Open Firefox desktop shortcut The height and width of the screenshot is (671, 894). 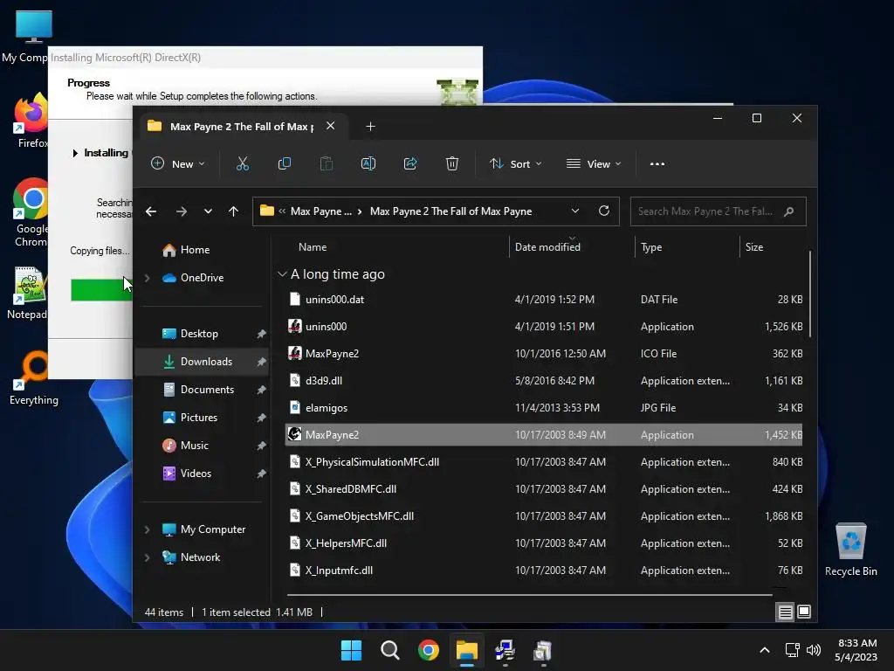(x=32, y=120)
